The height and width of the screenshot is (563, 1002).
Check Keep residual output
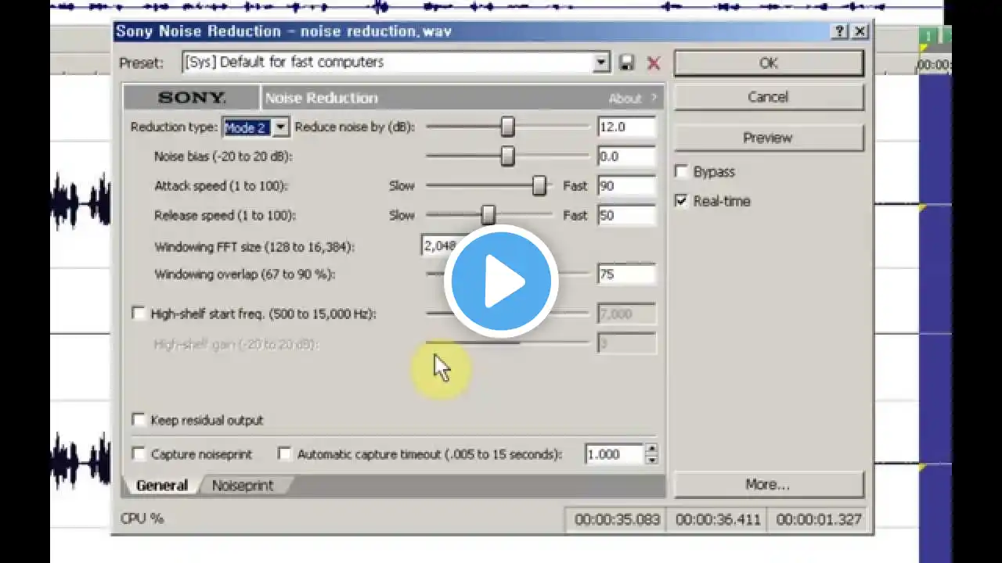[139, 420]
